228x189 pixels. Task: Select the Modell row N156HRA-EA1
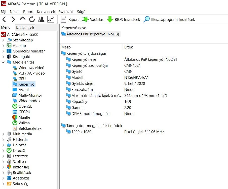[107, 78]
